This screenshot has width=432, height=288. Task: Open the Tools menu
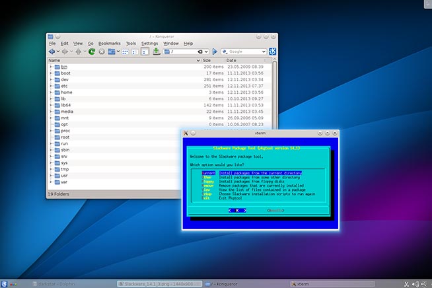pyautogui.click(x=131, y=44)
